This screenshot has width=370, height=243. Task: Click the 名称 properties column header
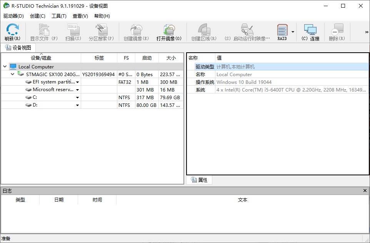(201, 58)
